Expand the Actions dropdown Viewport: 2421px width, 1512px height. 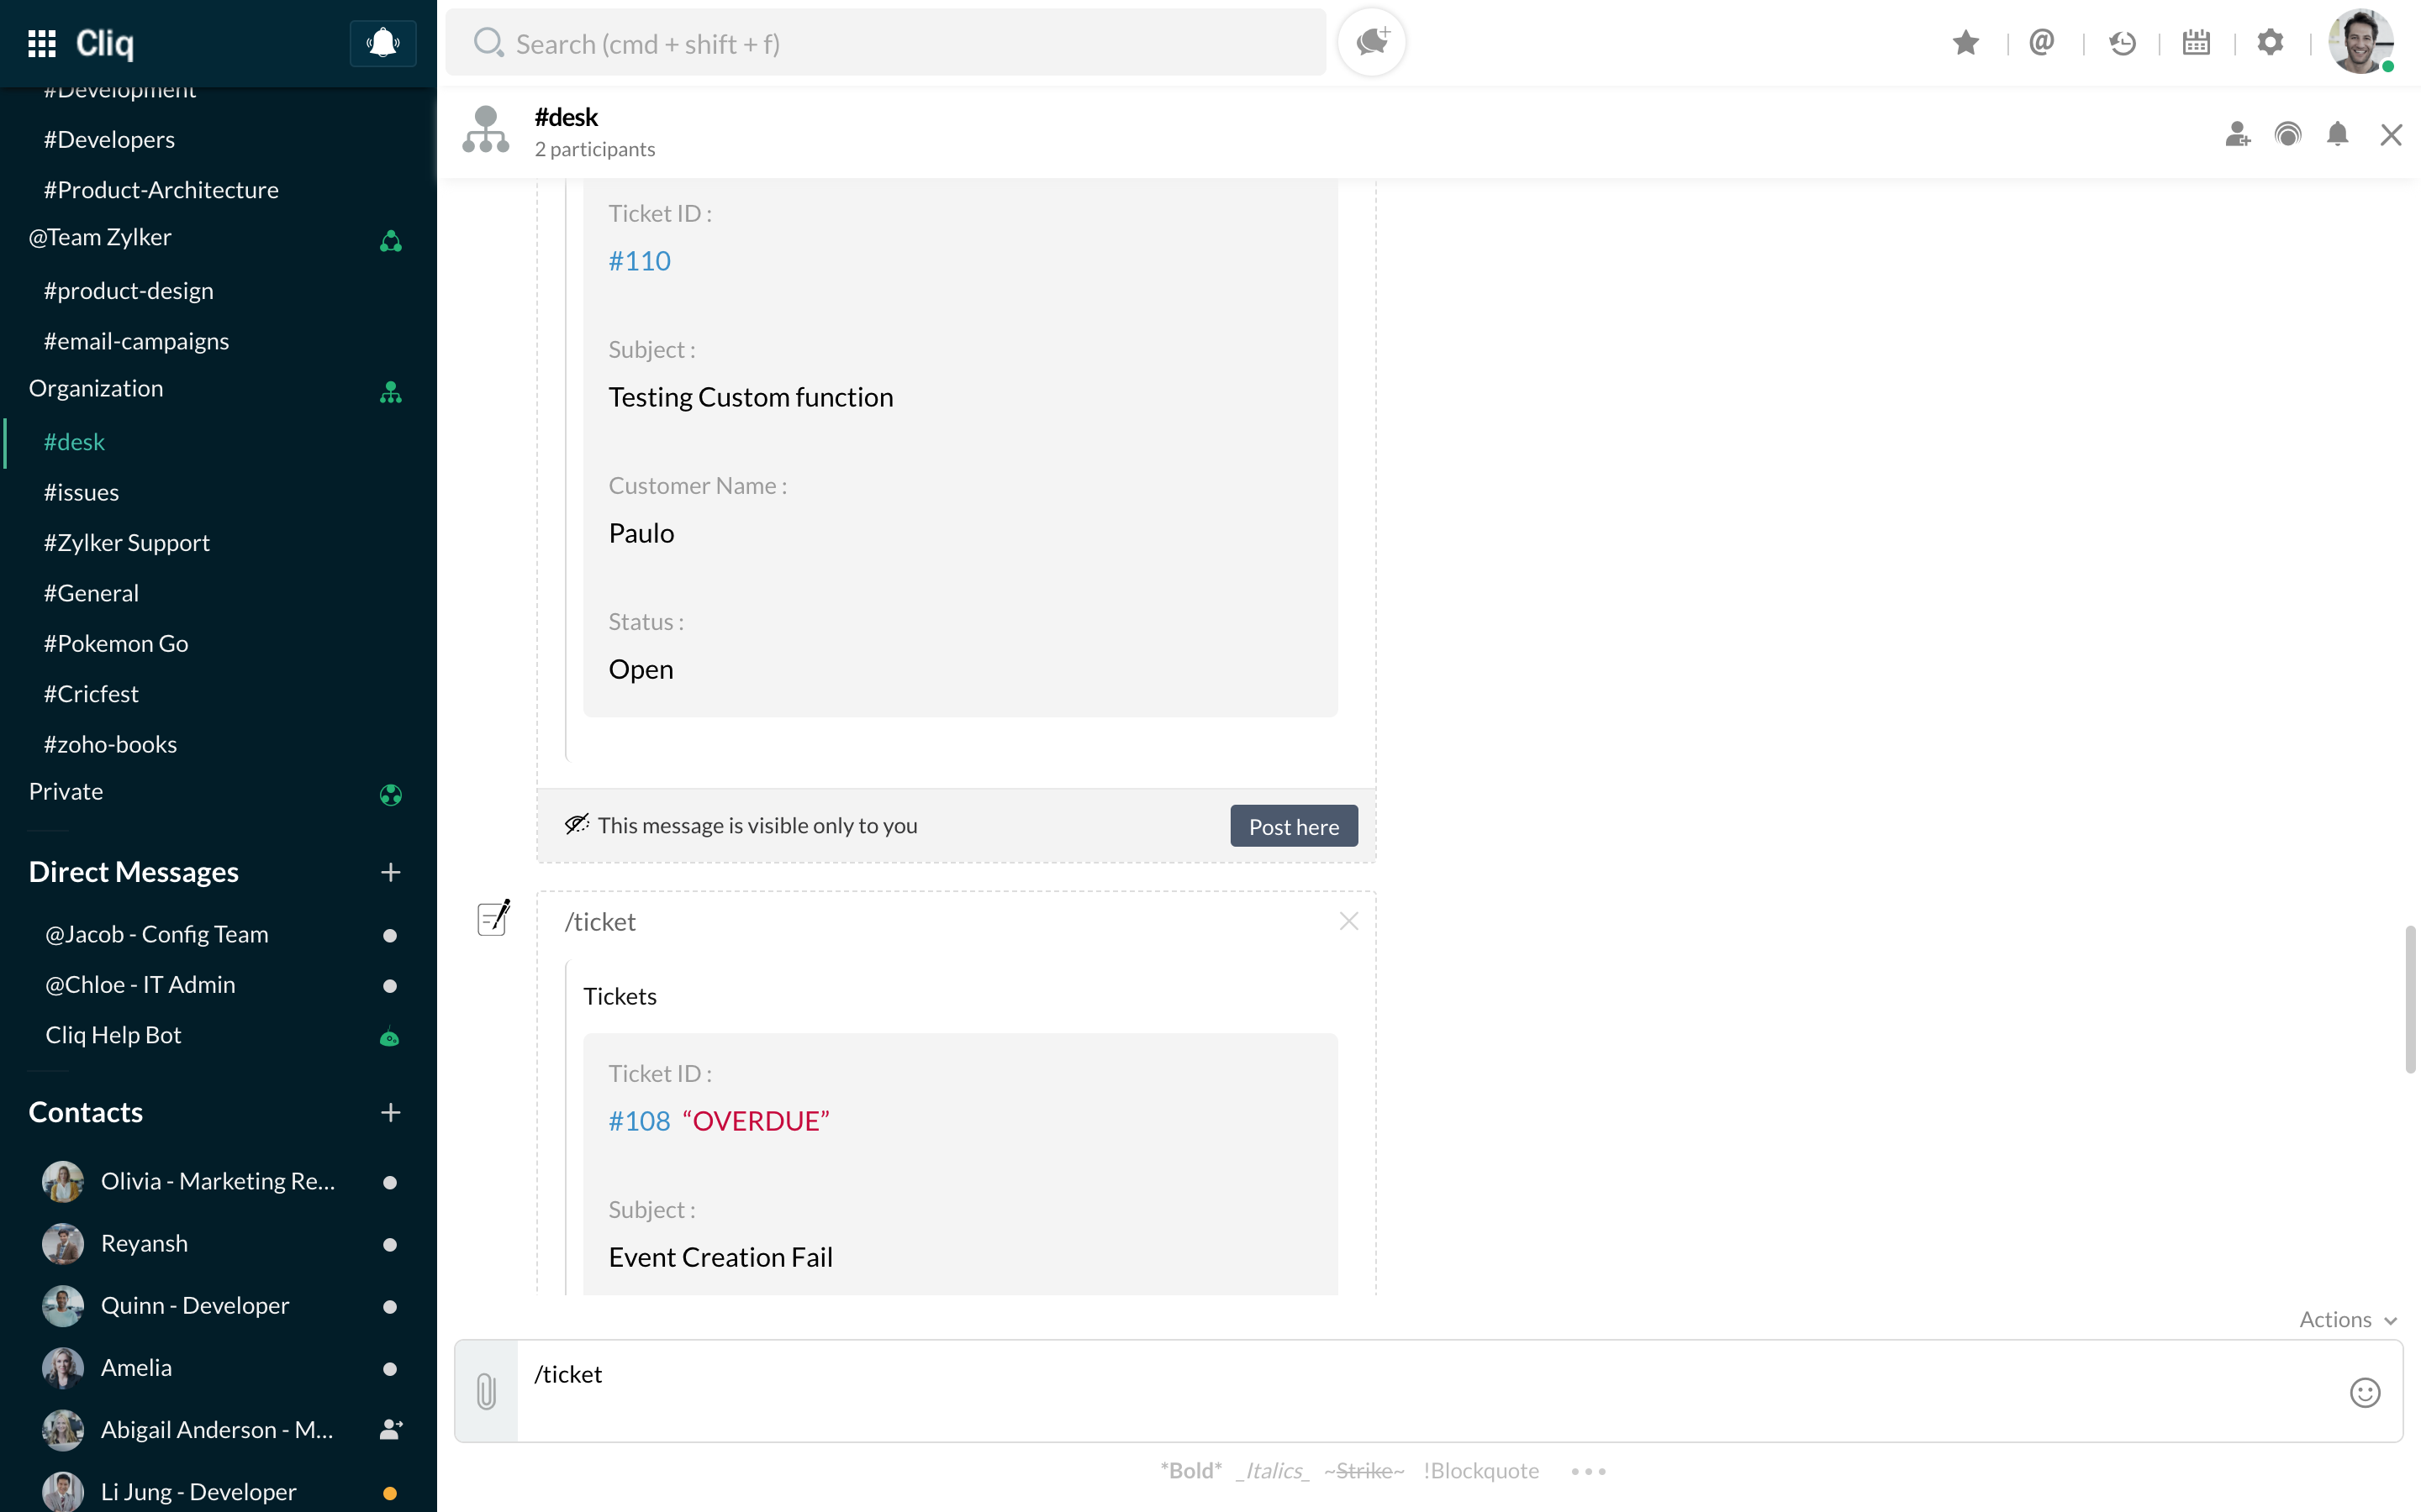tap(2347, 1319)
